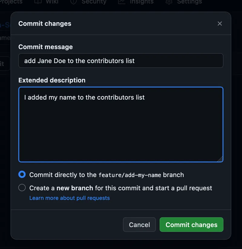Choose to create a new branch
The image size is (242, 249).
click(x=22, y=187)
